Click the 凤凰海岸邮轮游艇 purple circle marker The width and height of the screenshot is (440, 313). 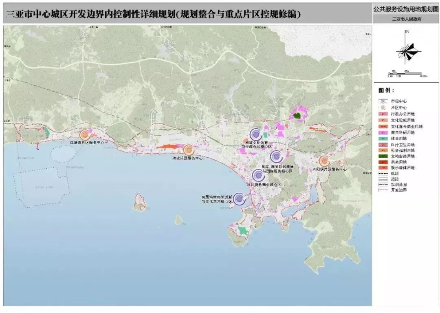pos(239,199)
